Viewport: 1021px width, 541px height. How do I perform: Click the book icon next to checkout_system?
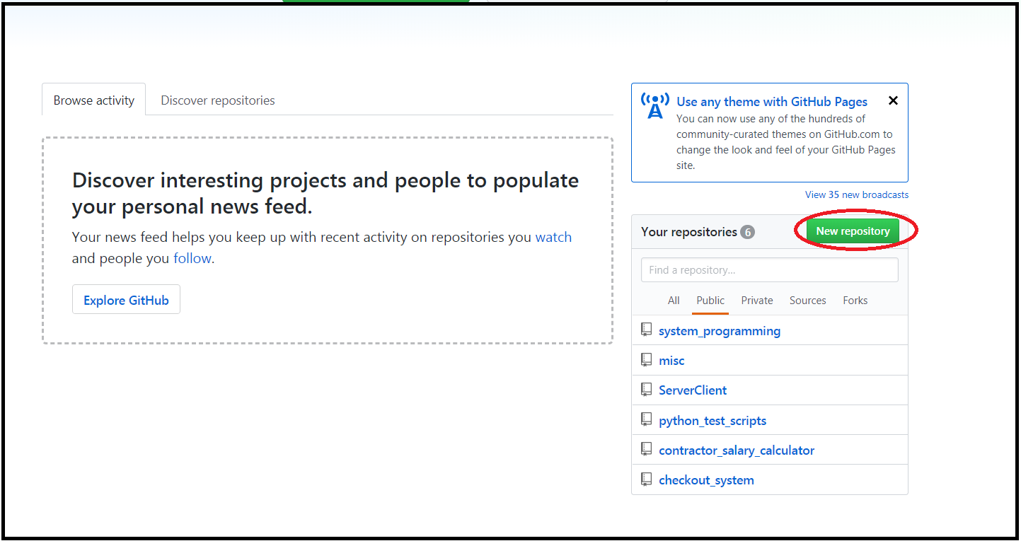point(646,478)
